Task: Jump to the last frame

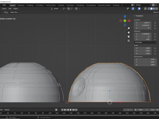Action: [x=76, y=110]
